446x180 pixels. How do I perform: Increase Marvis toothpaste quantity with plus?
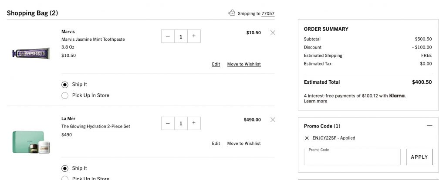194,36
